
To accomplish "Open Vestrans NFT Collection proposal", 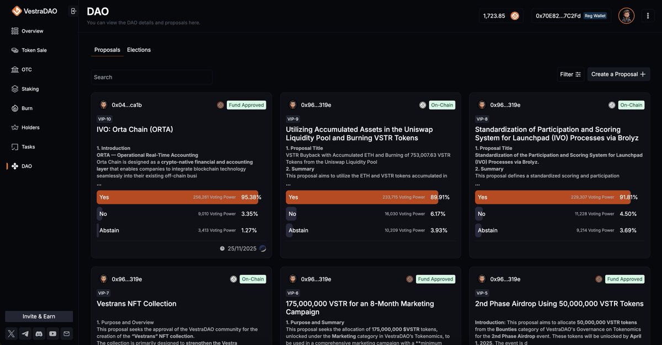I will pyautogui.click(x=137, y=304).
